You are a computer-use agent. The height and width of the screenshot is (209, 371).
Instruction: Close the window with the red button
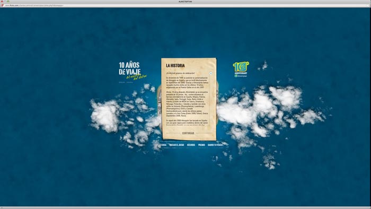(x=2, y=2)
